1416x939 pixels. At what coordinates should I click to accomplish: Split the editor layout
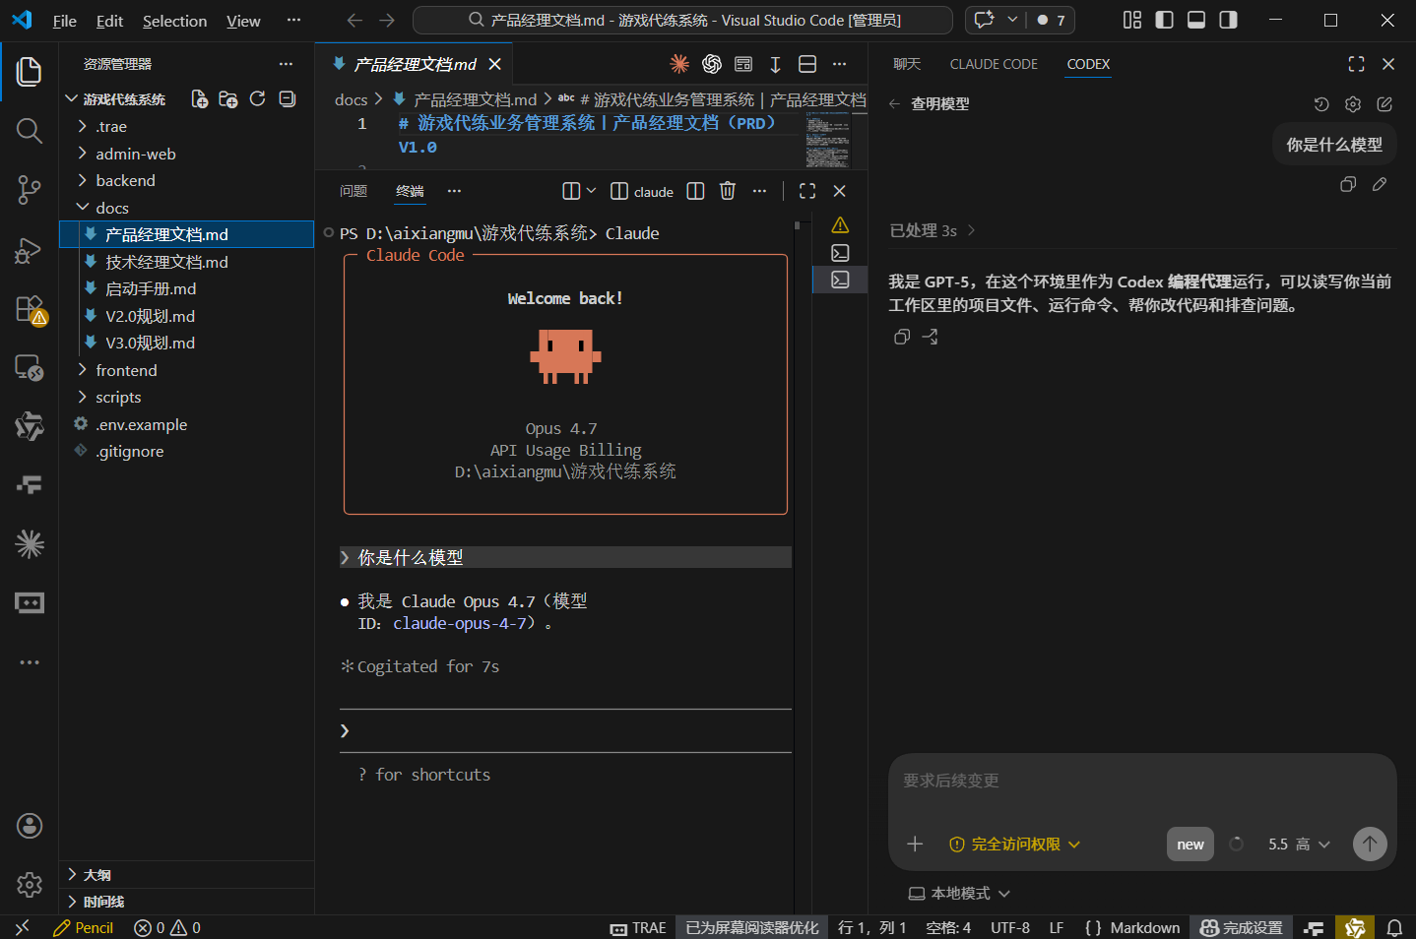807,64
